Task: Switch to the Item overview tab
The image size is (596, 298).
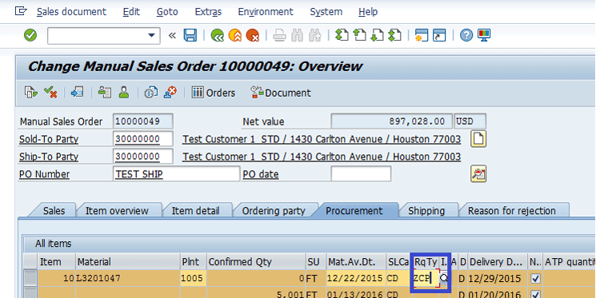Action: [117, 211]
